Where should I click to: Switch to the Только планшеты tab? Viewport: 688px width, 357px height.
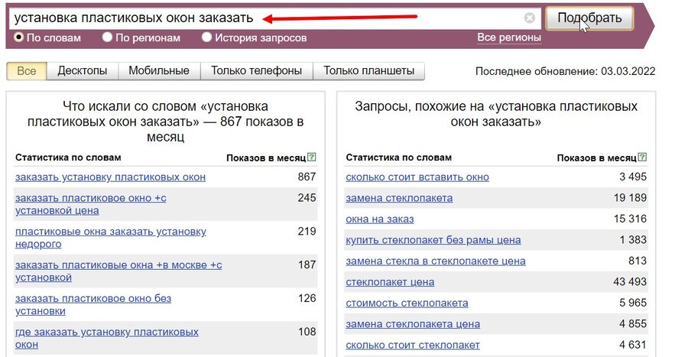click(x=369, y=71)
